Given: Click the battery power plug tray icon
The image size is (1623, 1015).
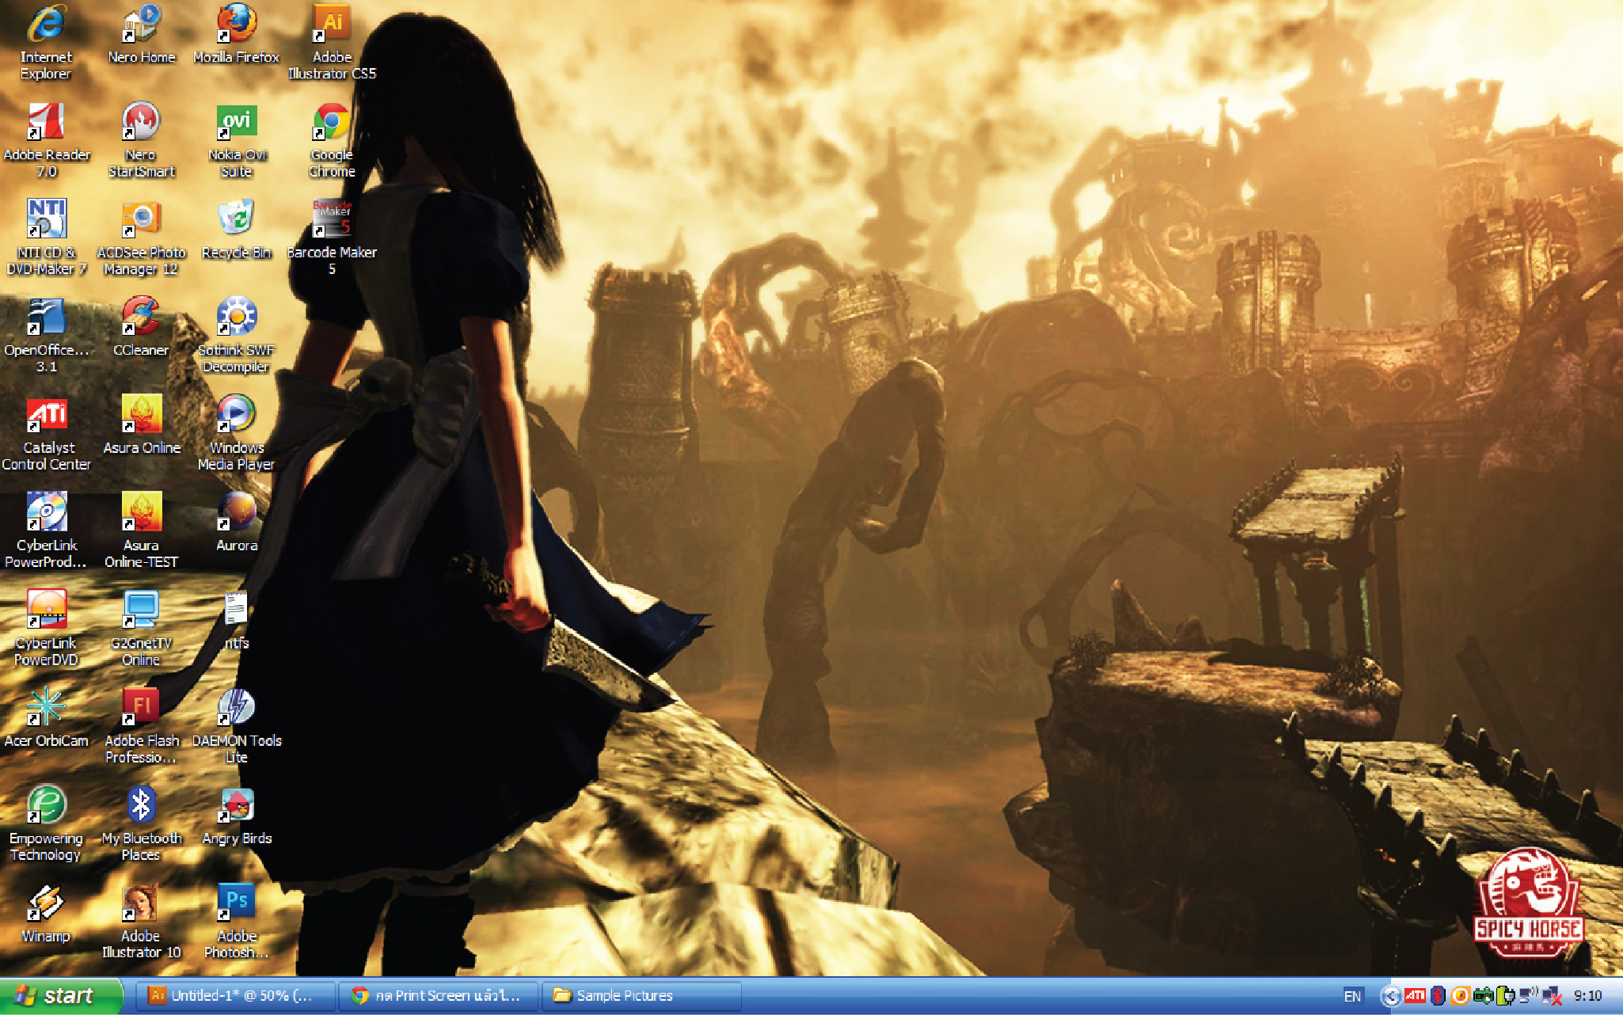Looking at the screenshot, I should (1505, 996).
